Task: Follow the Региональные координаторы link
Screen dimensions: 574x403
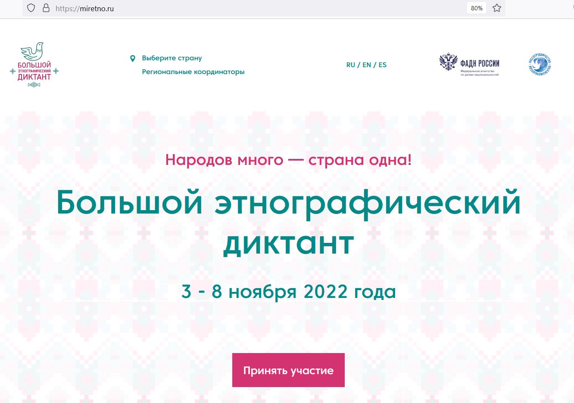Action: tap(193, 72)
